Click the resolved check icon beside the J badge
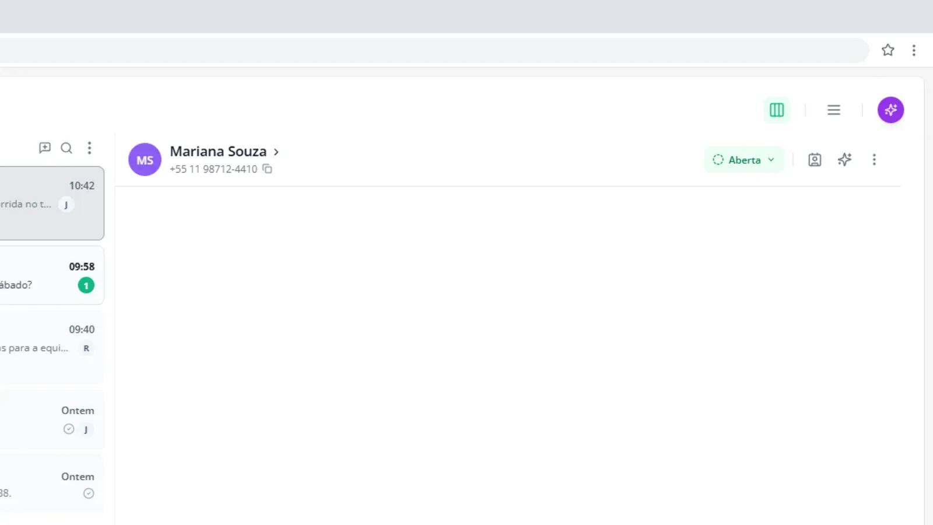 coord(69,429)
